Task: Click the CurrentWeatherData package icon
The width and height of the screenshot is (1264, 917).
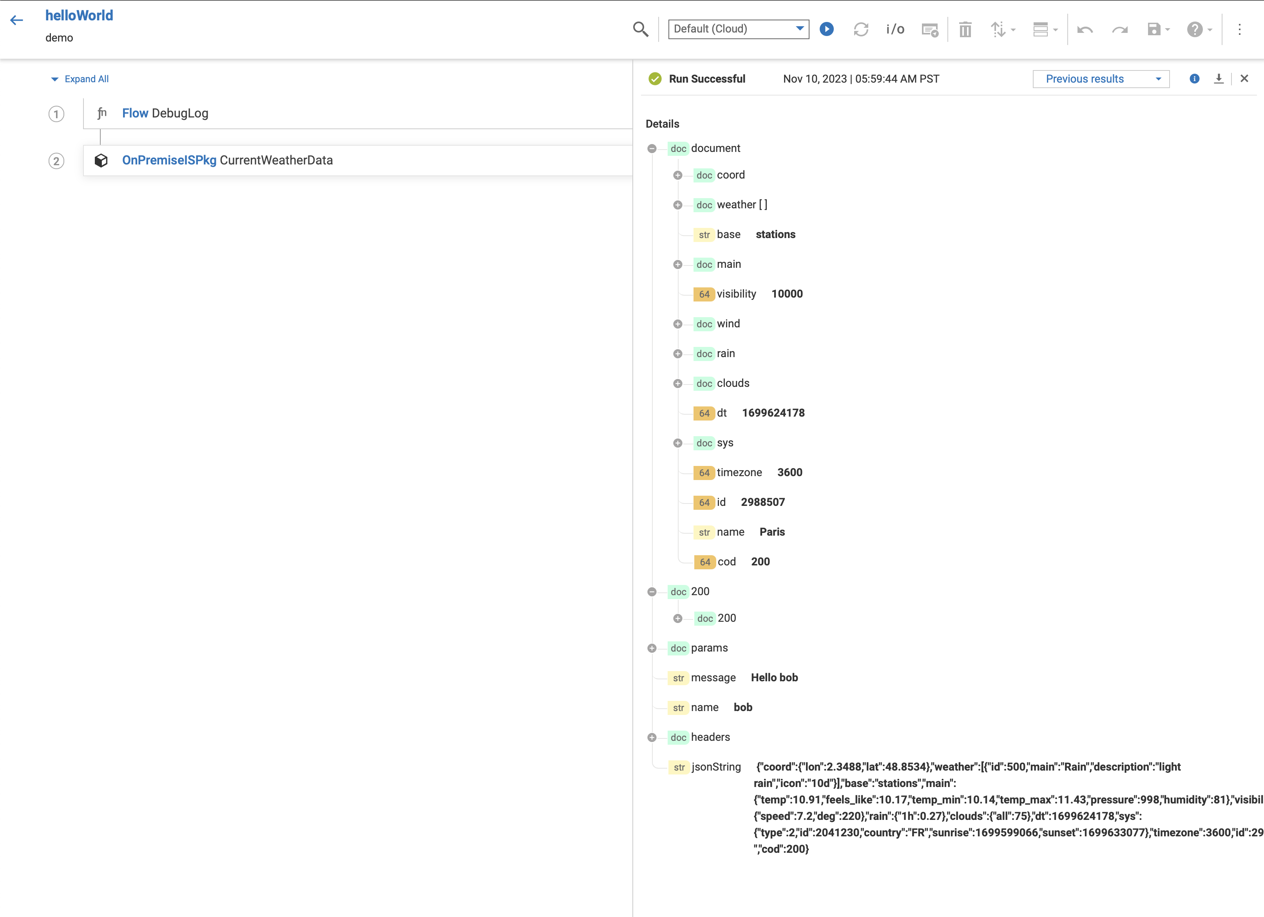Action: click(102, 161)
